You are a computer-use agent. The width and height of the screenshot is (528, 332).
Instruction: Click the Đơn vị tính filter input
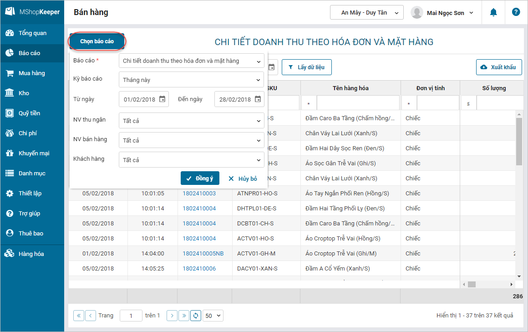pos(438,103)
